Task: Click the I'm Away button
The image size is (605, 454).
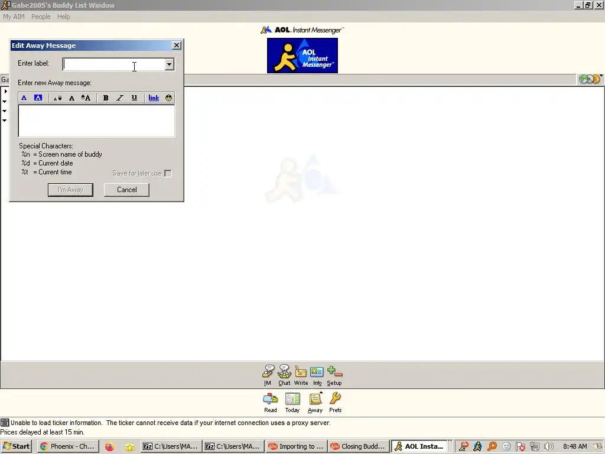Action: coord(70,190)
